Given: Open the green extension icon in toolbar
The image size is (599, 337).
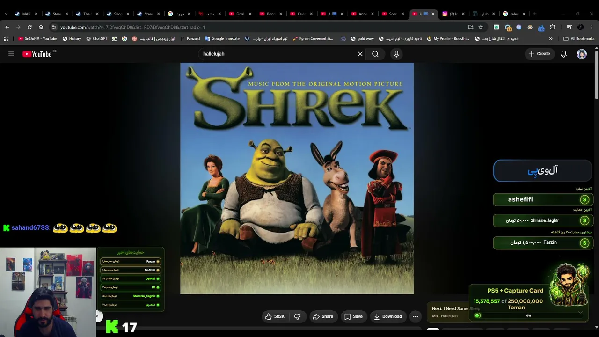Looking at the screenshot, I should click(496, 27).
